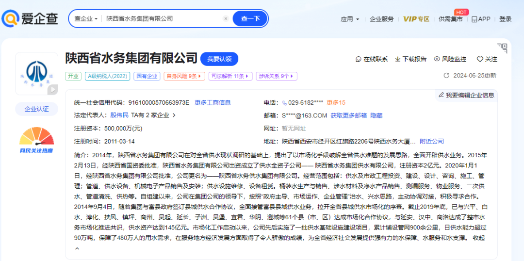The image size is (524, 261).
Task: Open 企业服务 in top navigation
Action: (x=381, y=19)
